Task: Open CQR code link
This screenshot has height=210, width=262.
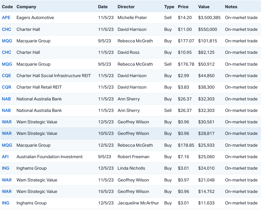Action: click(x=7, y=87)
